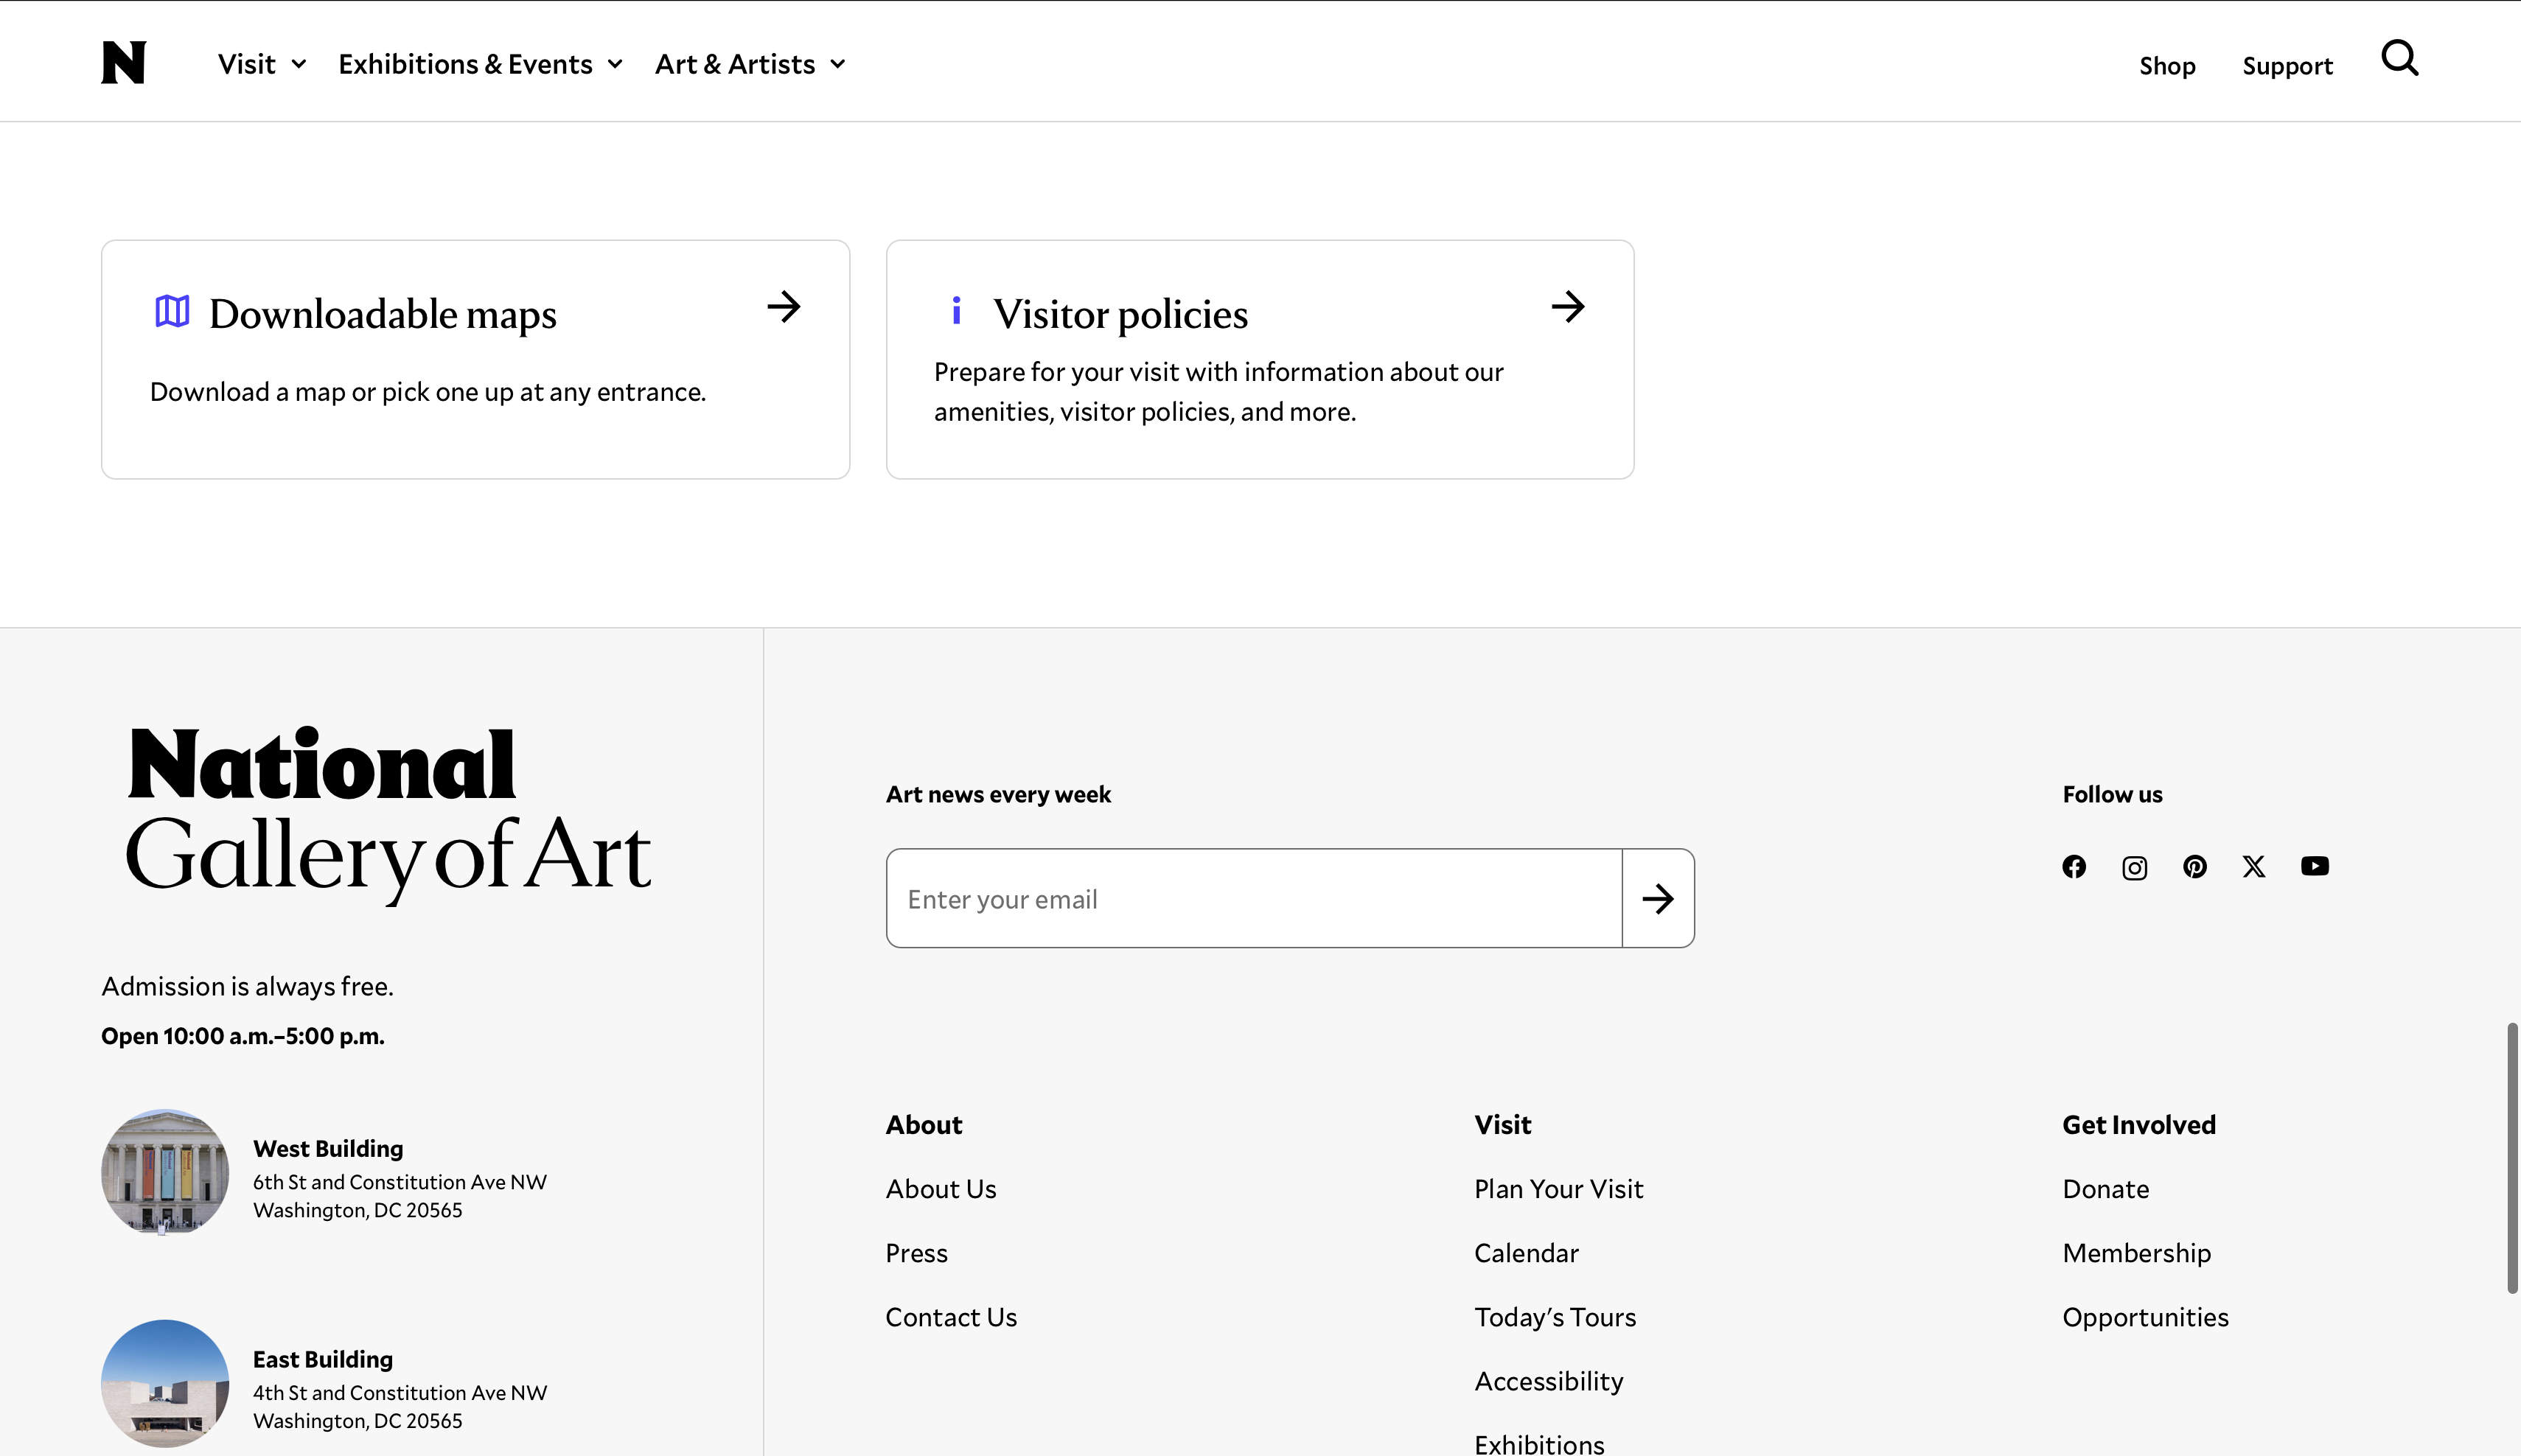2521x1456 pixels.
Task: Open the Visitor policies heading
Action: (1120, 314)
